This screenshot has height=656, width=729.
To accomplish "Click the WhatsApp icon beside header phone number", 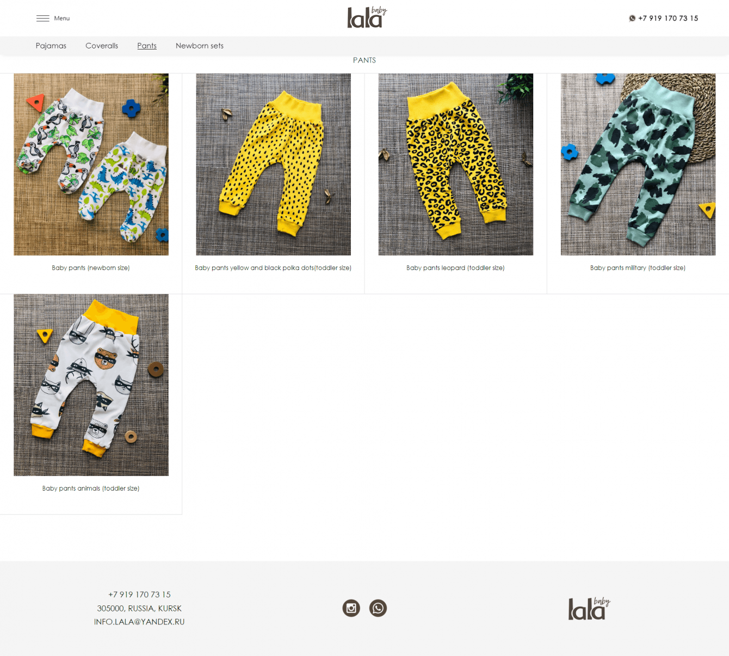I will coord(632,18).
